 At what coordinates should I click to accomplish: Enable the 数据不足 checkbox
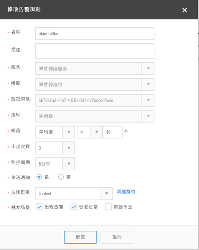coord(108,207)
